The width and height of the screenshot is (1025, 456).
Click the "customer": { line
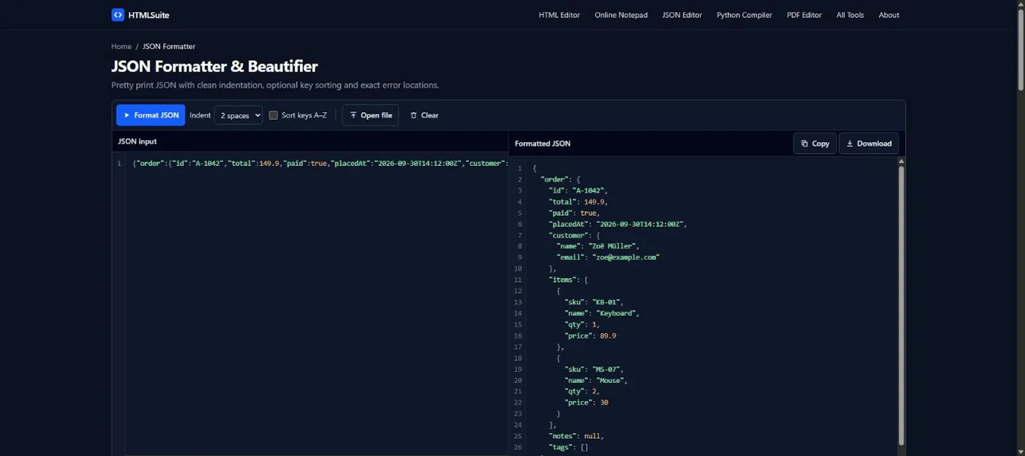(x=575, y=235)
